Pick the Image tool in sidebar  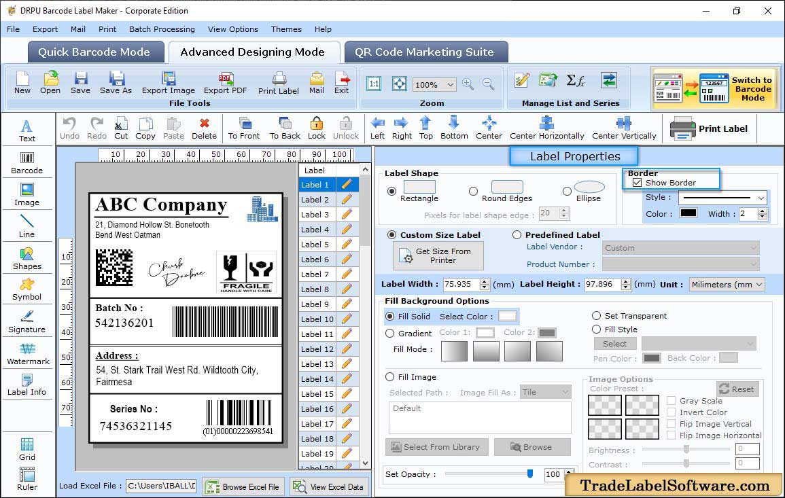[27, 195]
